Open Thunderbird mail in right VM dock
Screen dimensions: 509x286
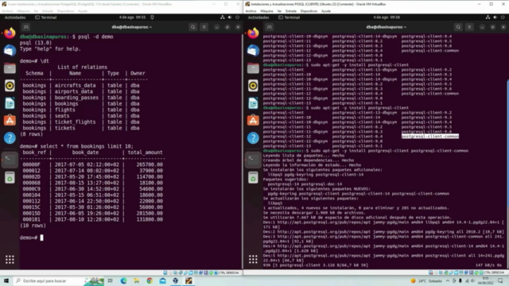(x=253, y=51)
